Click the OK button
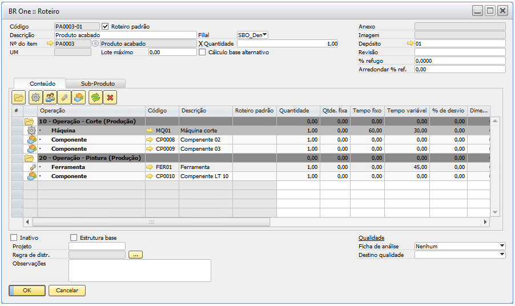515x306 pixels. (27, 290)
